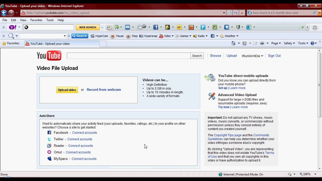Click the Facebook icon in Yahoo toolbar
The width and height of the screenshot is (322, 181).
pos(156,27)
